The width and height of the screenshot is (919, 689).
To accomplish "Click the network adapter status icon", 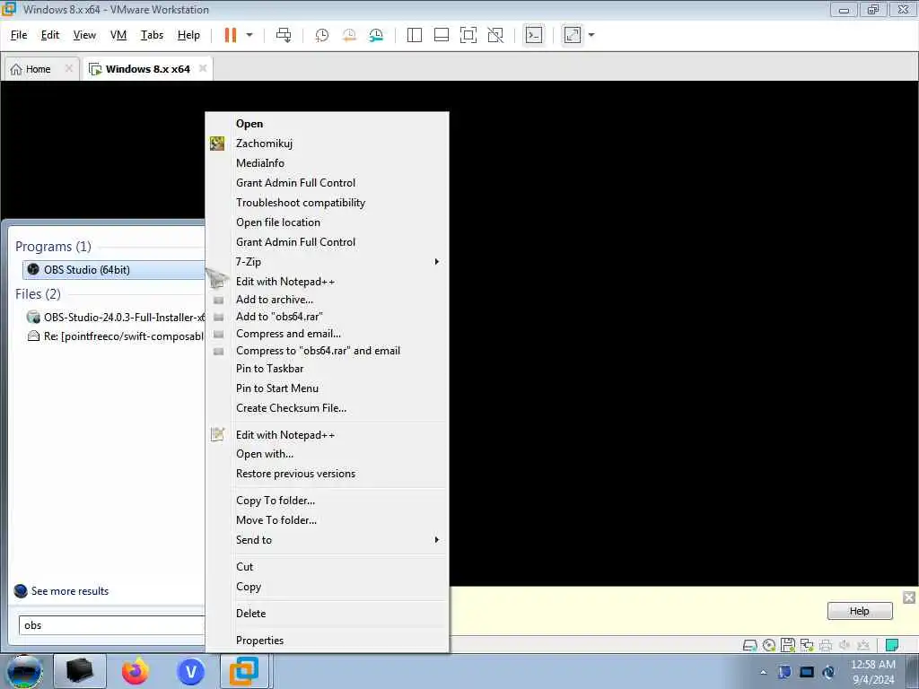I will coord(807,646).
